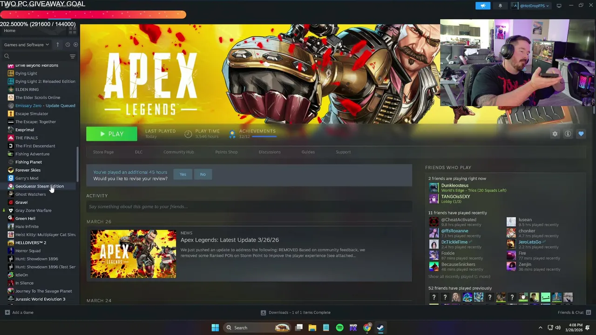596x335 pixels.
Task: Open the Guides tab
Action: click(308, 152)
